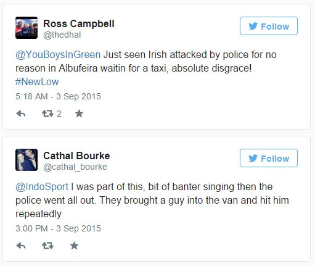Follow Ross Campbell
The image size is (315, 266).
[269, 26]
